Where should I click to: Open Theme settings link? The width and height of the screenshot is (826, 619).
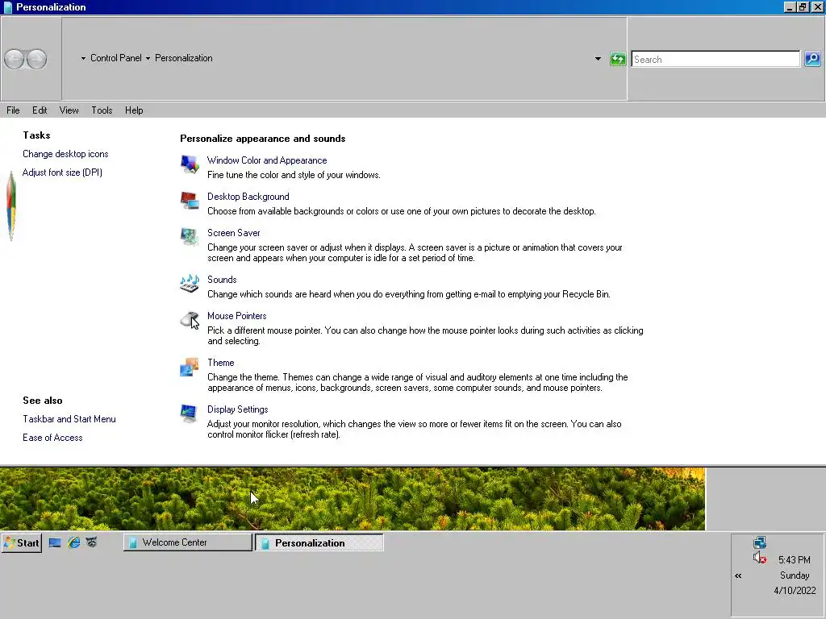[x=221, y=363]
